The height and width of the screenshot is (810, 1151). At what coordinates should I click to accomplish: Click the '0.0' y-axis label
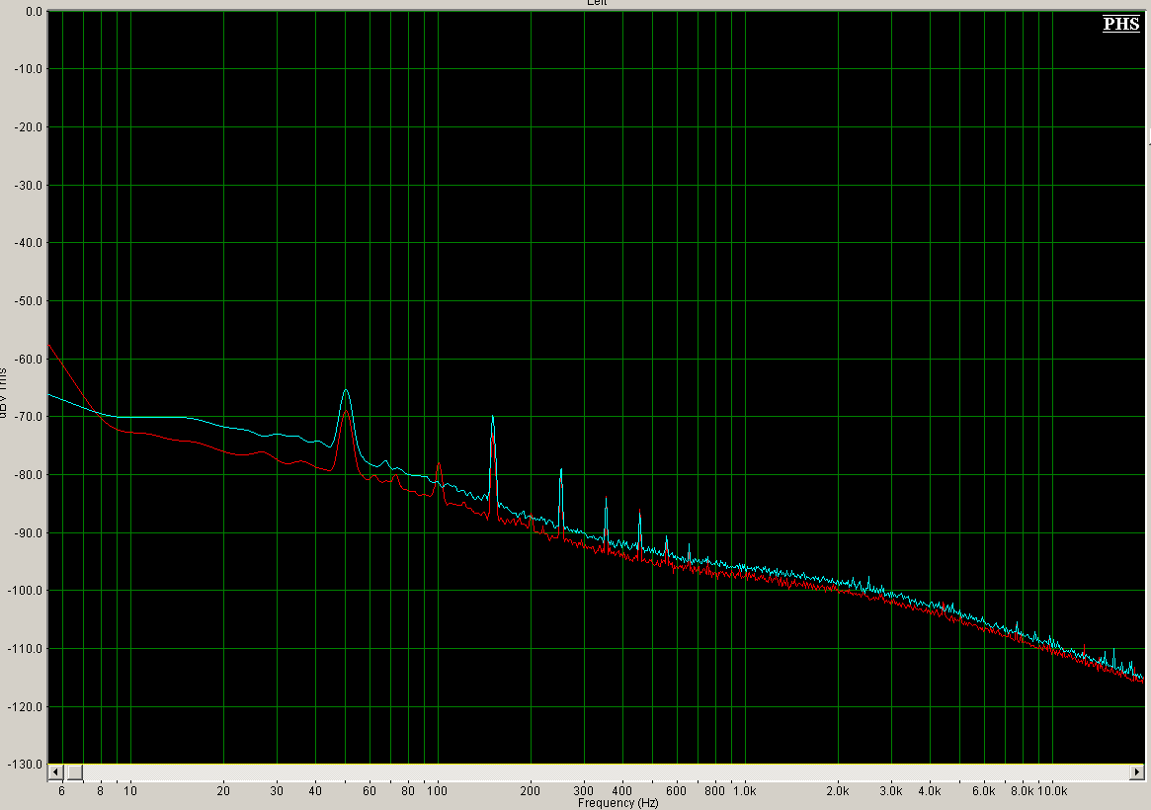(33, 12)
